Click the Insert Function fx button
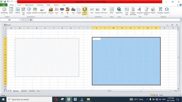 tap(31, 20)
